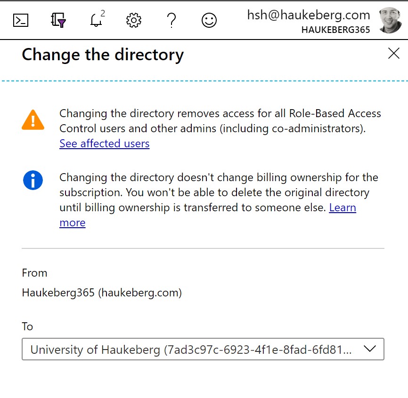408x398 pixels.
Task: Close the Change the directory panel
Action: [x=393, y=54]
